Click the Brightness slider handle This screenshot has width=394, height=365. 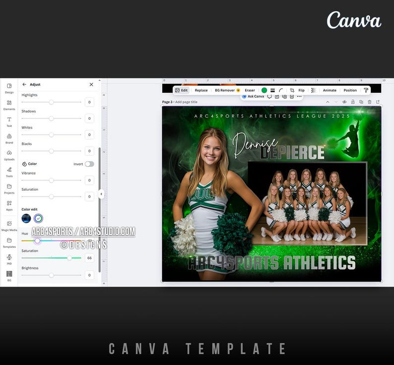click(x=51, y=275)
